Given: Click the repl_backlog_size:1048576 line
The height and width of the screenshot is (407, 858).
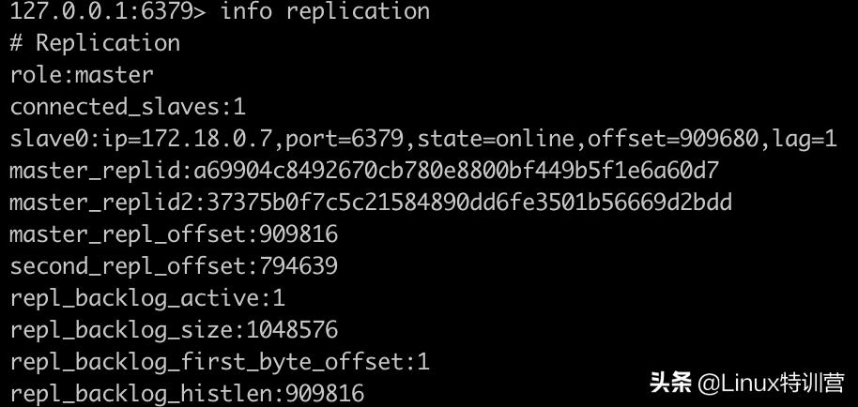Looking at the screenshot, I should tap(174, 330).
